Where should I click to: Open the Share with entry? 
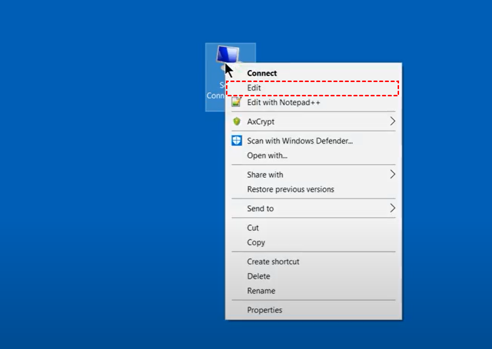(x=314, y=174)
